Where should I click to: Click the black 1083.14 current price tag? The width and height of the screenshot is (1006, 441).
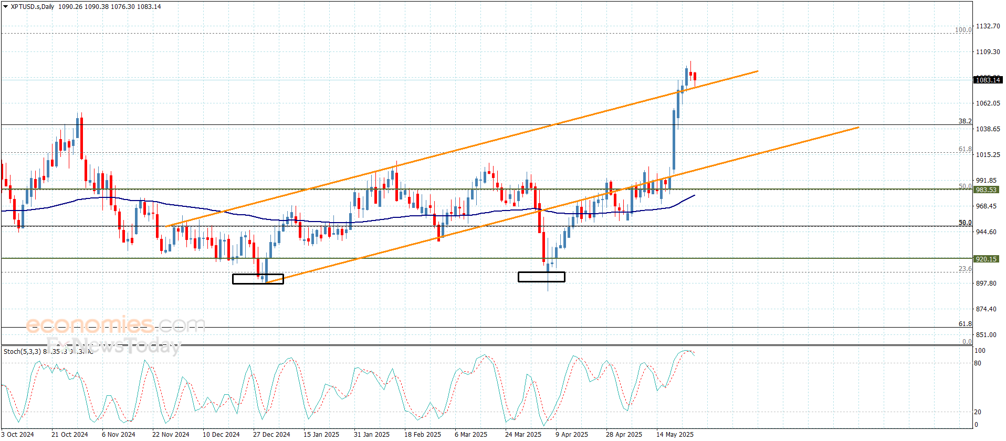pos(988,80)
